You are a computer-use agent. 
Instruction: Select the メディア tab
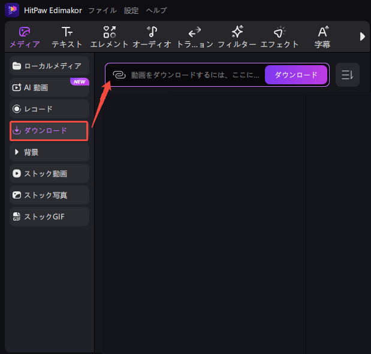(x=25, y=37)
